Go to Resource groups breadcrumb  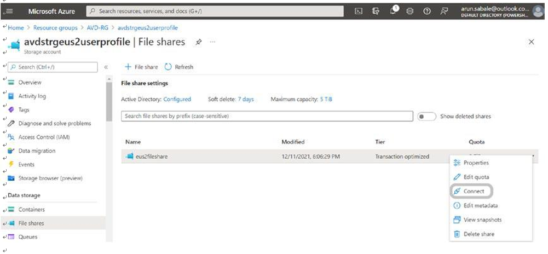[x=56, y=27]
